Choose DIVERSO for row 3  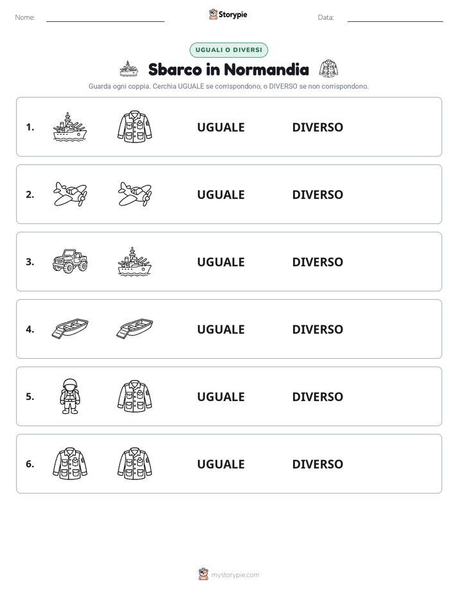click(318, 262)
